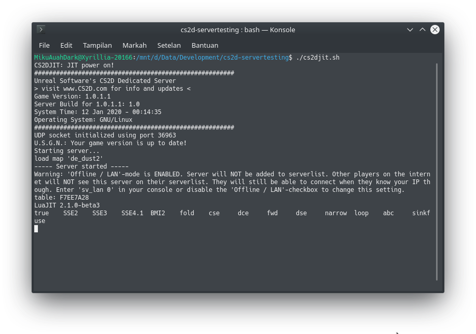476x334 pixels.
Task: Click the 'BMI2' flag in the output
Action: point(158,213)
